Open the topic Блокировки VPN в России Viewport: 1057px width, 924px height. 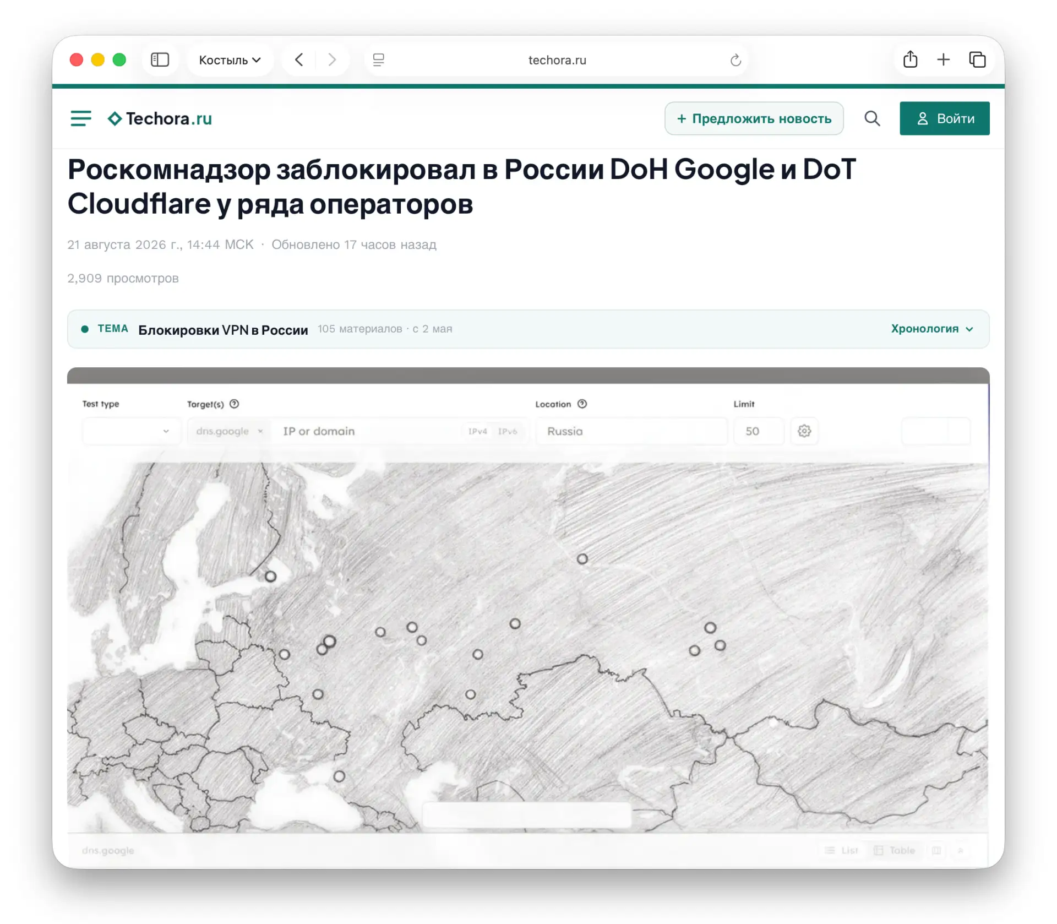coord(223,329)
